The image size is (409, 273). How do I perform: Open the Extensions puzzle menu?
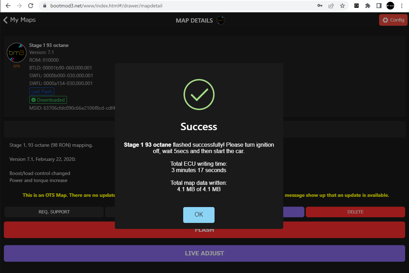click(x=368, y=6)
